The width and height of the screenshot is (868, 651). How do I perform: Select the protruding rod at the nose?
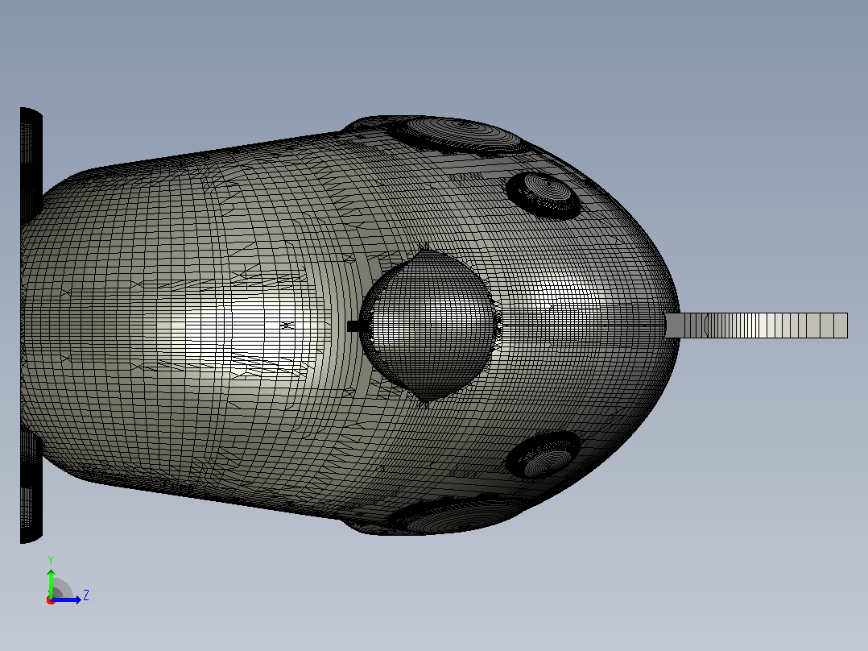pos(756,325)
